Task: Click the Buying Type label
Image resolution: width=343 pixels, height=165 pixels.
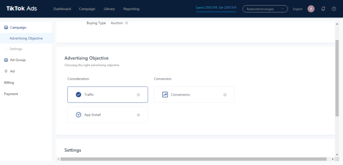Action: click(x=96, y=23)
